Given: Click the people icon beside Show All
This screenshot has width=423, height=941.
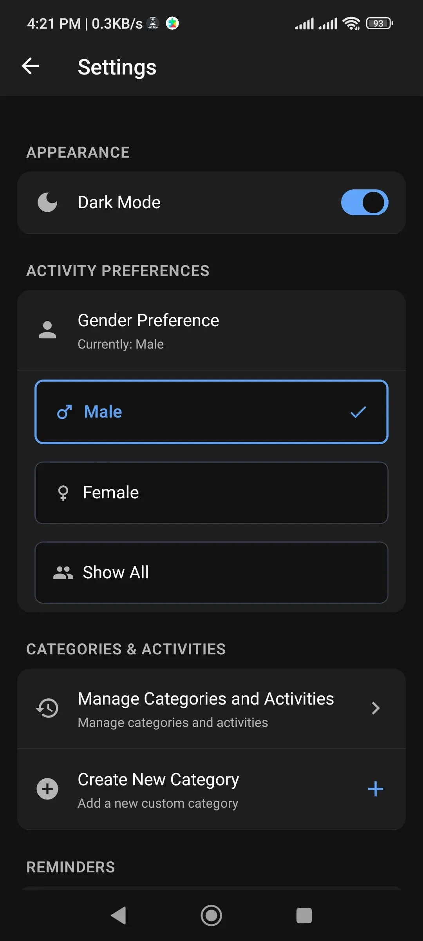Looking at the screenshot, I should tap(64, 572).
